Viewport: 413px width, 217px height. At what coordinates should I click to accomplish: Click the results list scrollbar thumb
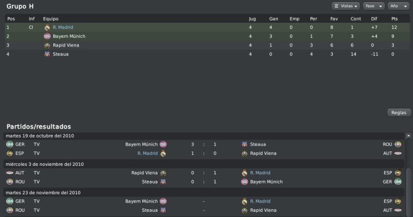[408, 192]
